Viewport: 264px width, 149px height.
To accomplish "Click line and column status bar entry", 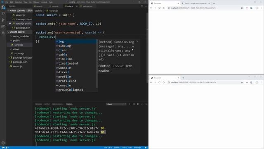I will 108,147.
